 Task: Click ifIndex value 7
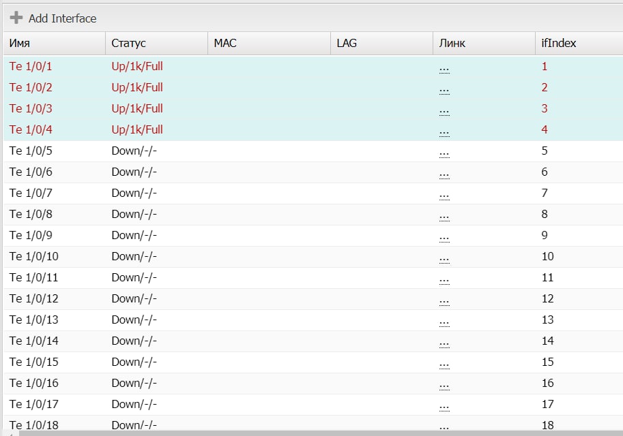click(x=545, y=193)
